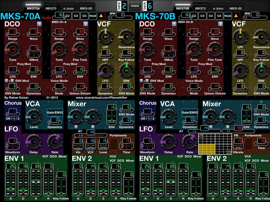Click MKS-70A LFO Delay knob
The image size is (270, 202).
point(34,142)
